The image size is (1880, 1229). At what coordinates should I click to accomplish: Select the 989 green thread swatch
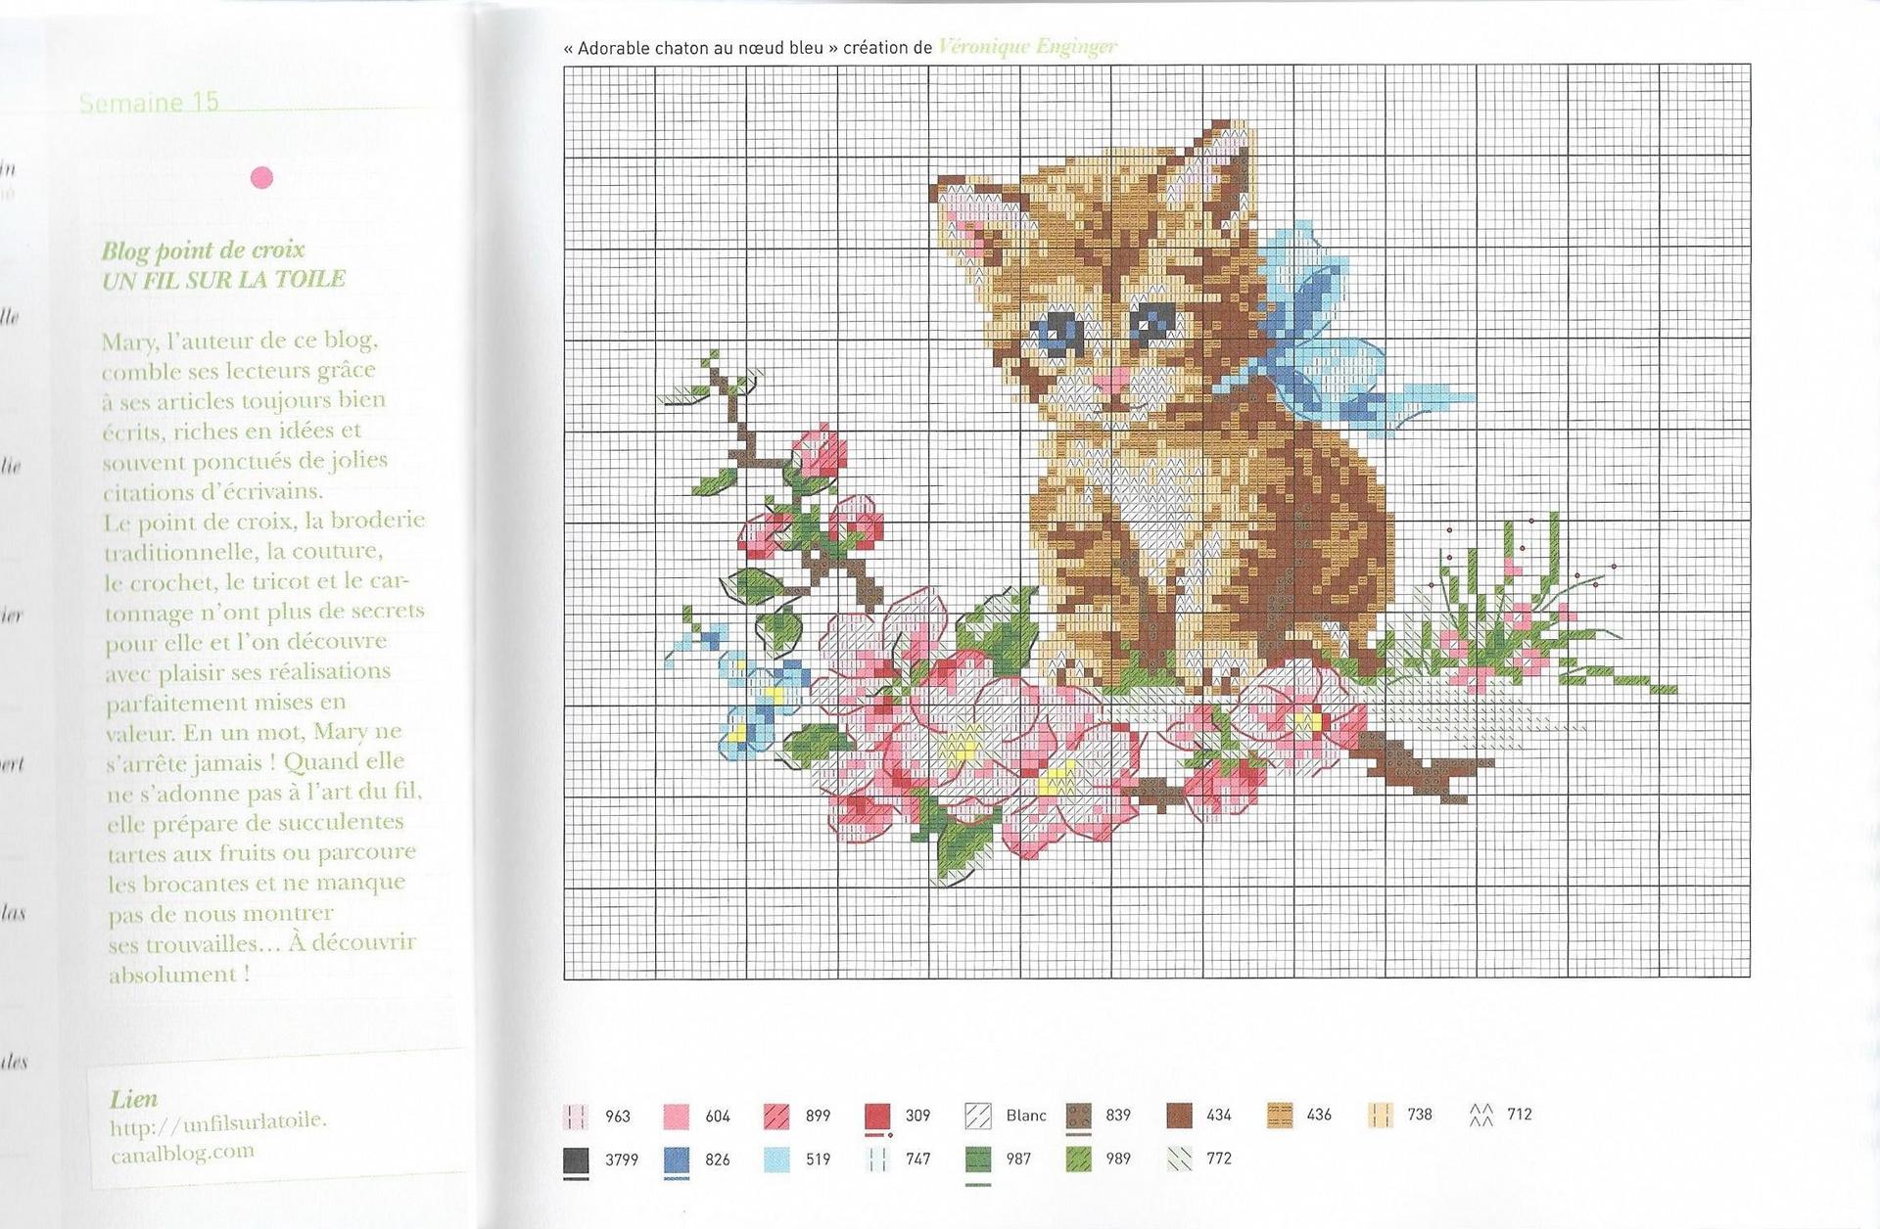coord(1078,1161)
